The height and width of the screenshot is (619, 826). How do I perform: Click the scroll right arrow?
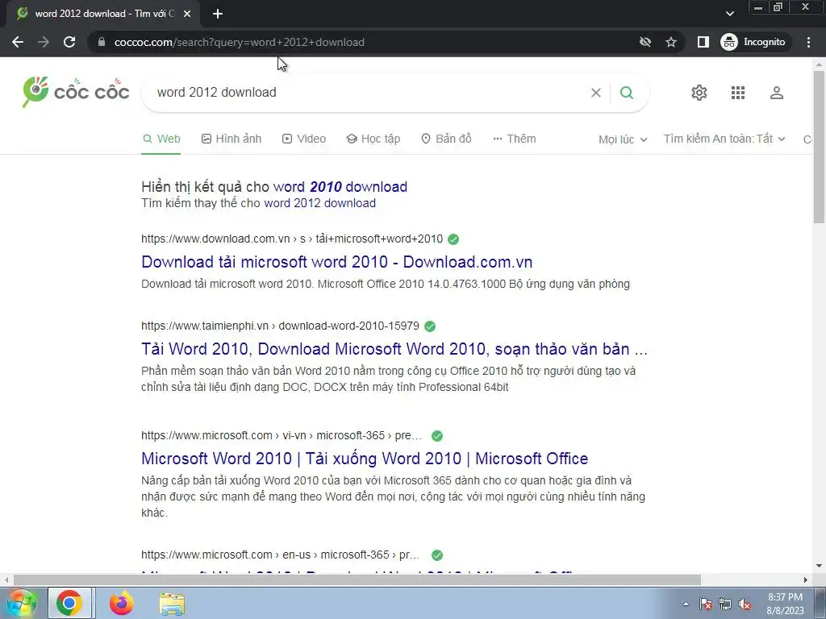click(806, 580)
